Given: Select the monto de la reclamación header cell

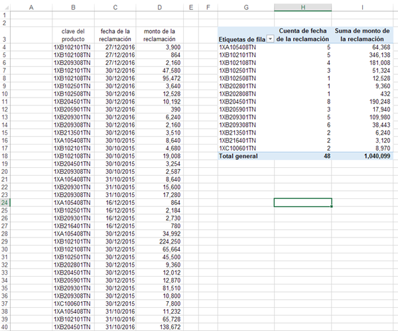Looking at the screenshot, I should [159, 34].
